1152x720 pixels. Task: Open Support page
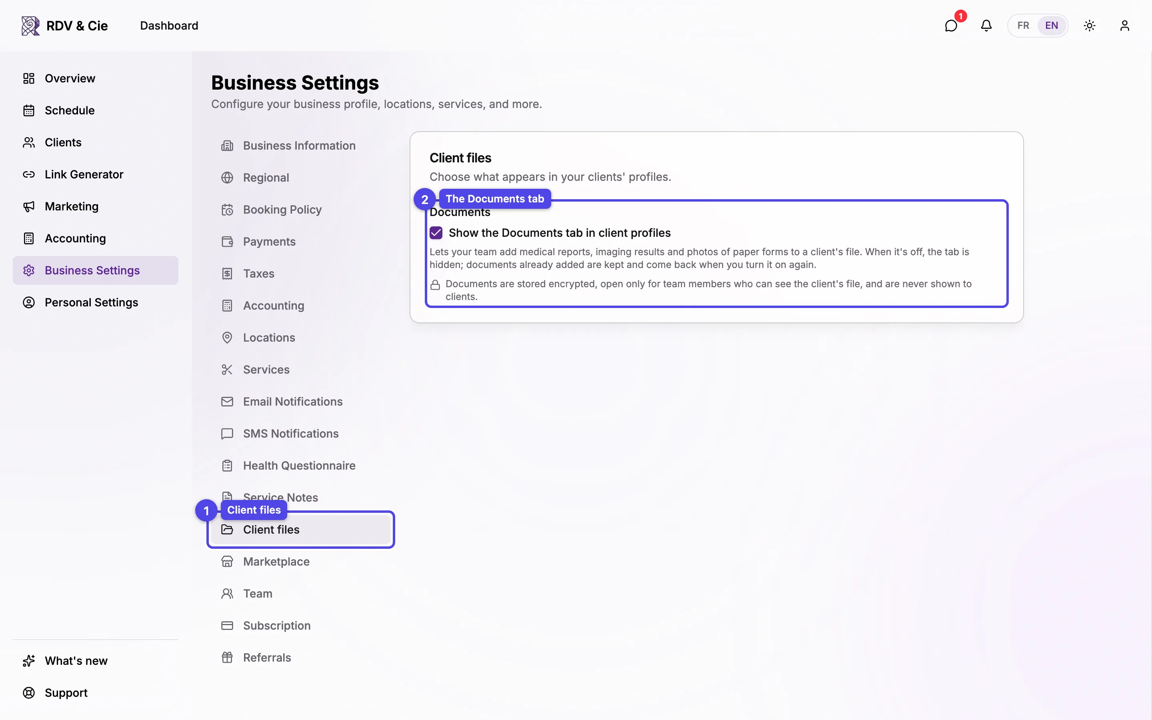(95, 693)
